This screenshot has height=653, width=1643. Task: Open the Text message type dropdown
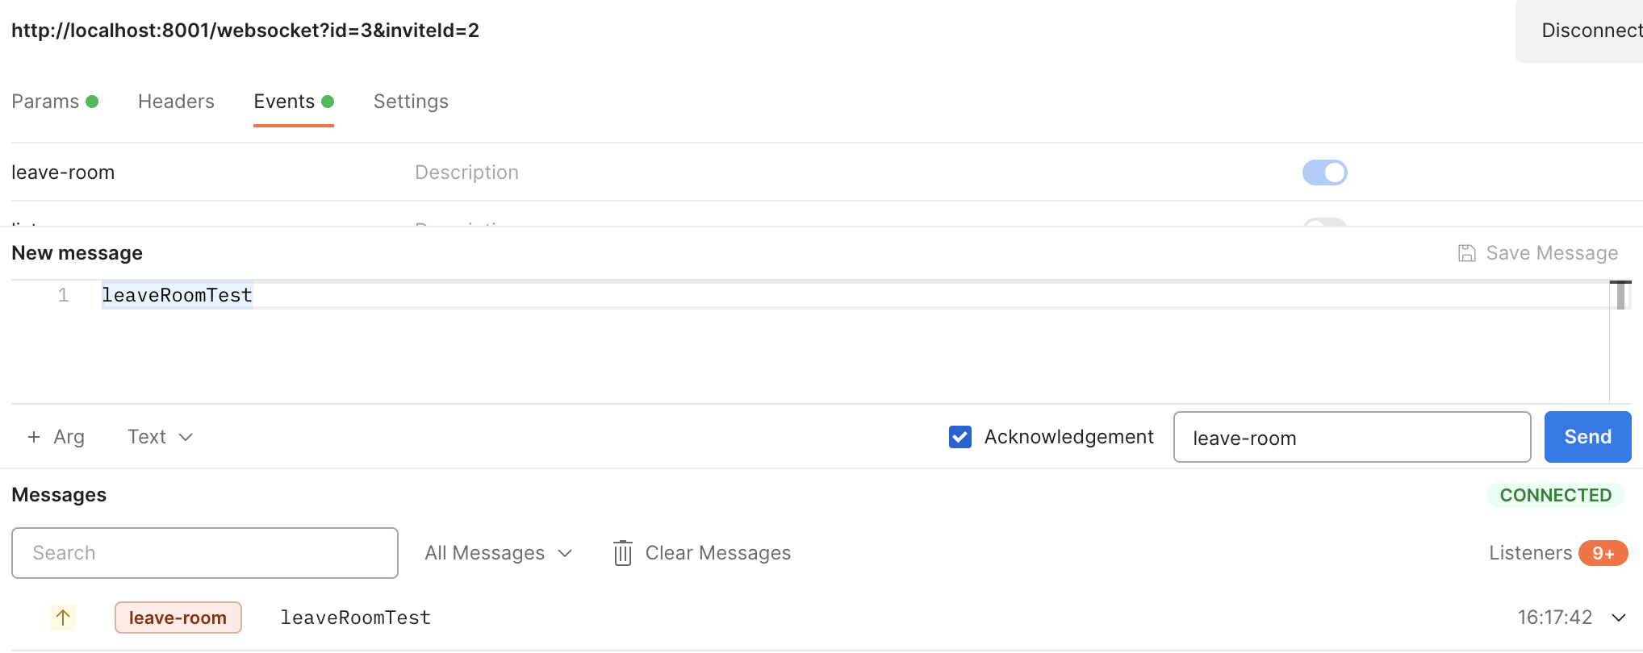click(160, 437)
